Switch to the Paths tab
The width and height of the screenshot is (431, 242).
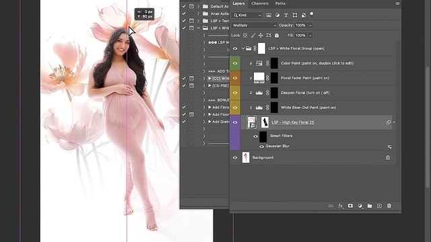(280, 3)
